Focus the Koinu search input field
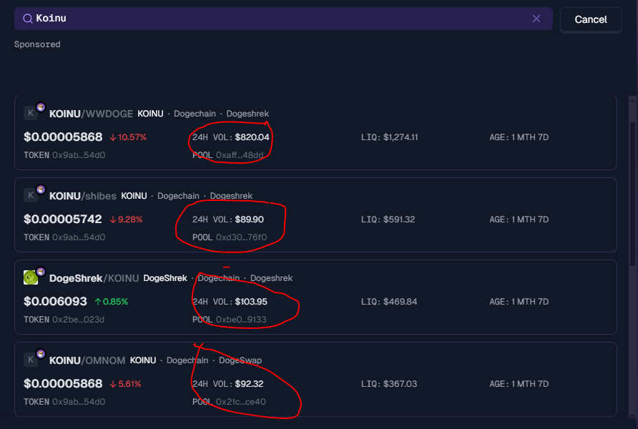Viewport: 638px width, 429px height. [283, 19]
